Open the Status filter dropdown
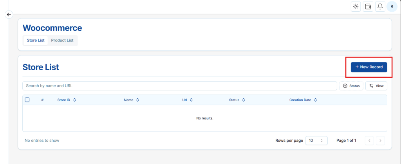 click(x=351, y=86)
